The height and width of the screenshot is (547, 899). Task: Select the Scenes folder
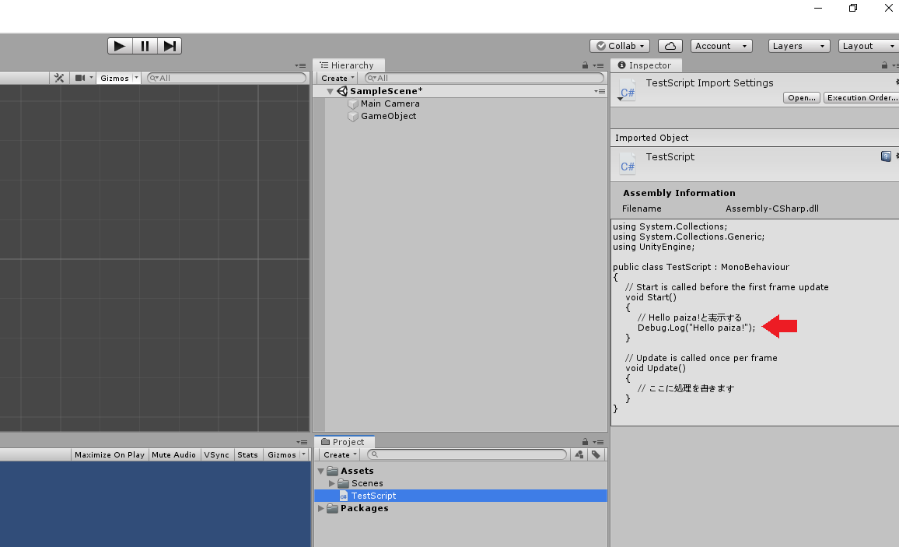pyautogui.click(x=367, y=483)
